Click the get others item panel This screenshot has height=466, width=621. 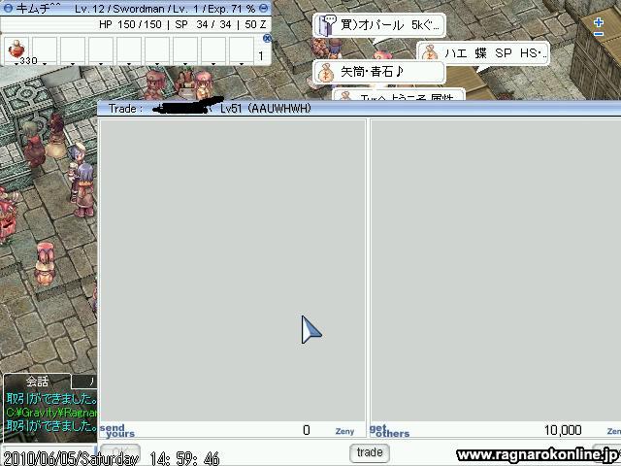point(496,270)
